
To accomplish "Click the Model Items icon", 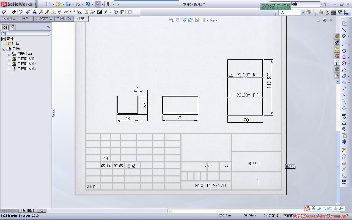I will coord(14,12).
